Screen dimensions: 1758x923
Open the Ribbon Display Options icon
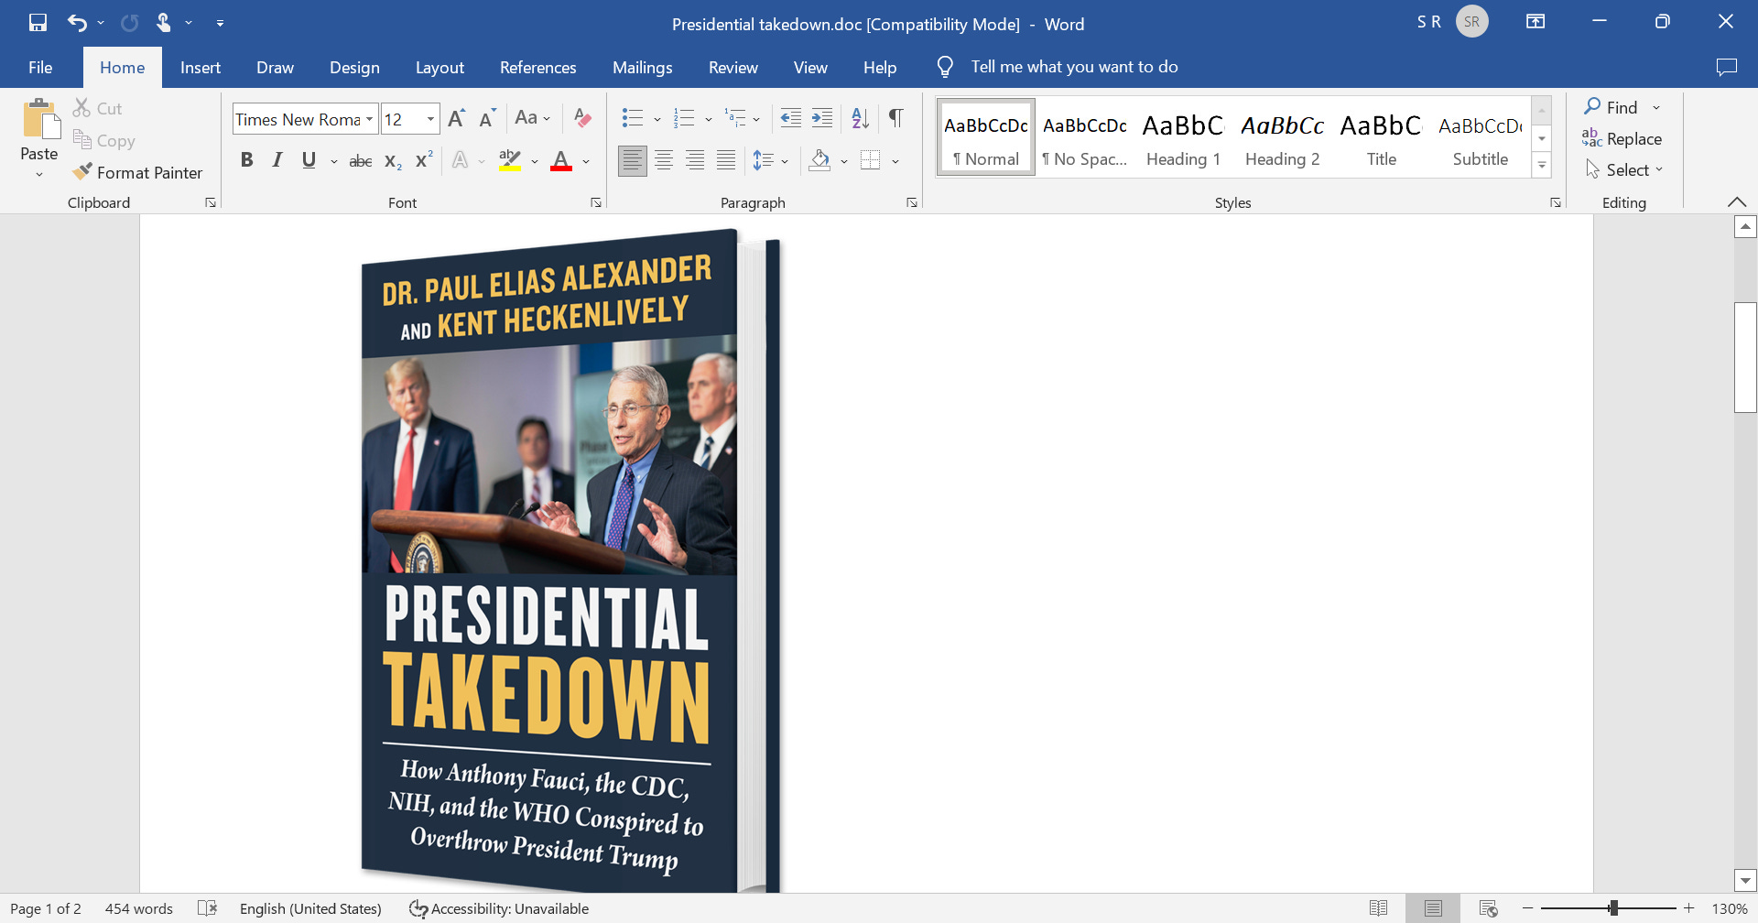click(x=1536, y=22)
